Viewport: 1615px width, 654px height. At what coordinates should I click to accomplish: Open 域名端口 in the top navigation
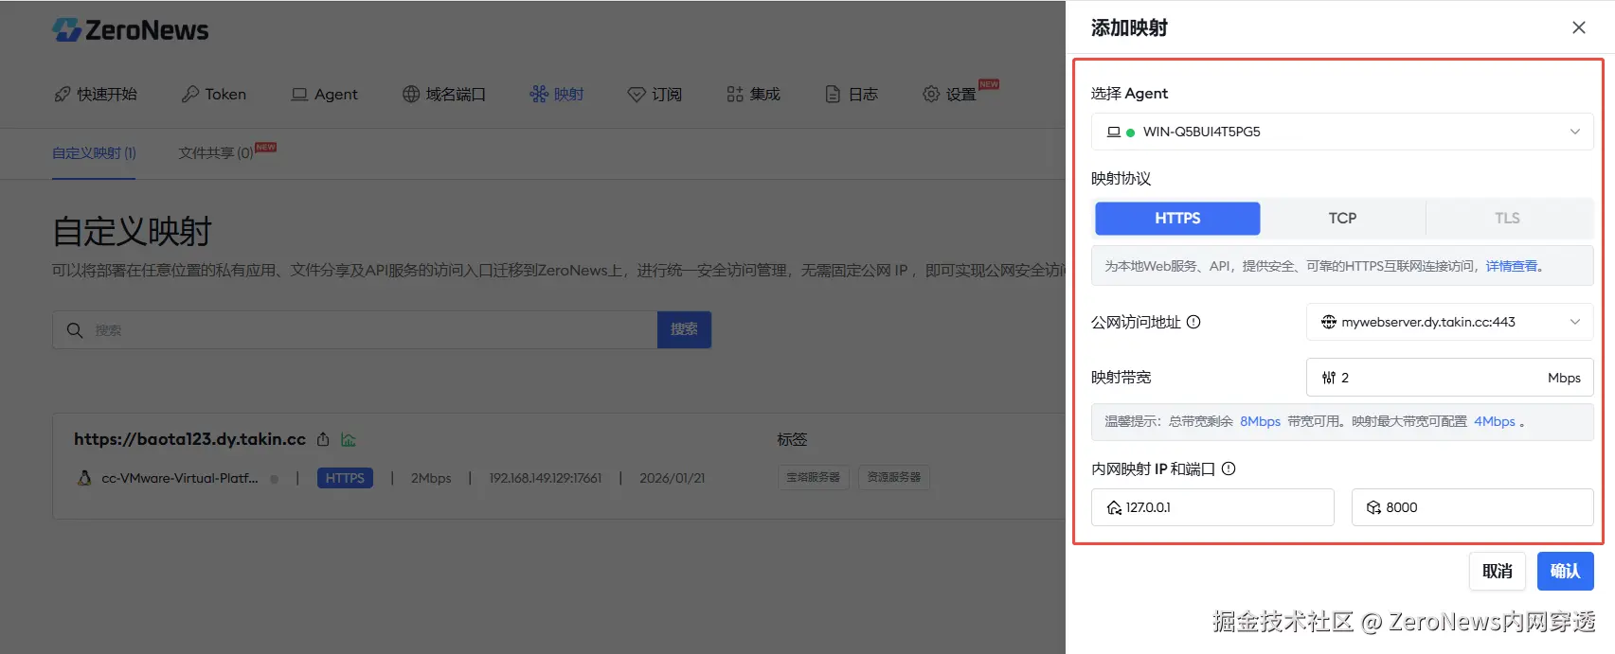444,94
